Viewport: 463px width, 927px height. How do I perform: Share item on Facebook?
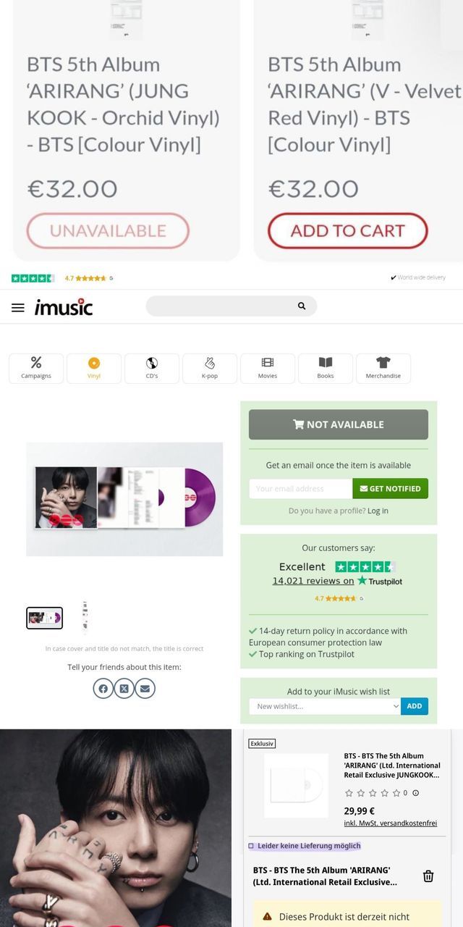pos(103,688)
